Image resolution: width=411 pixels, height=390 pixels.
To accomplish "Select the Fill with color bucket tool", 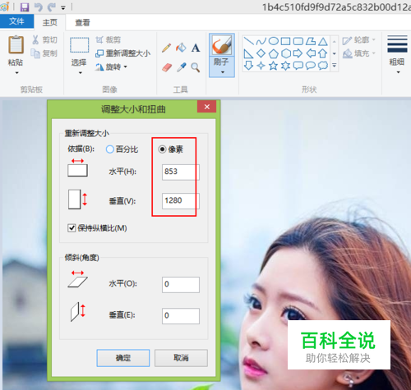I will 181,48.
